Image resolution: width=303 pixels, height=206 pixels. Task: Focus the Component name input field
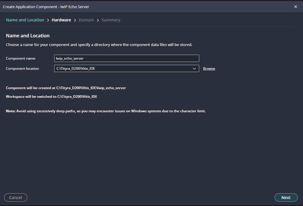tap(126, 58)
